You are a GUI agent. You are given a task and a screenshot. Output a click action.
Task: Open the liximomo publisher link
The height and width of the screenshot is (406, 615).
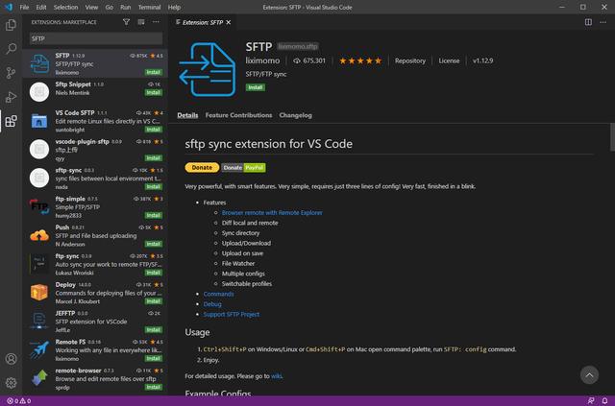tap(262, 60)
